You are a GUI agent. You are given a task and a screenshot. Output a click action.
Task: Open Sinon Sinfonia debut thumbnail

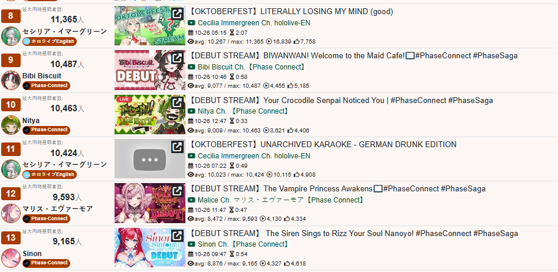click(150, 247)
